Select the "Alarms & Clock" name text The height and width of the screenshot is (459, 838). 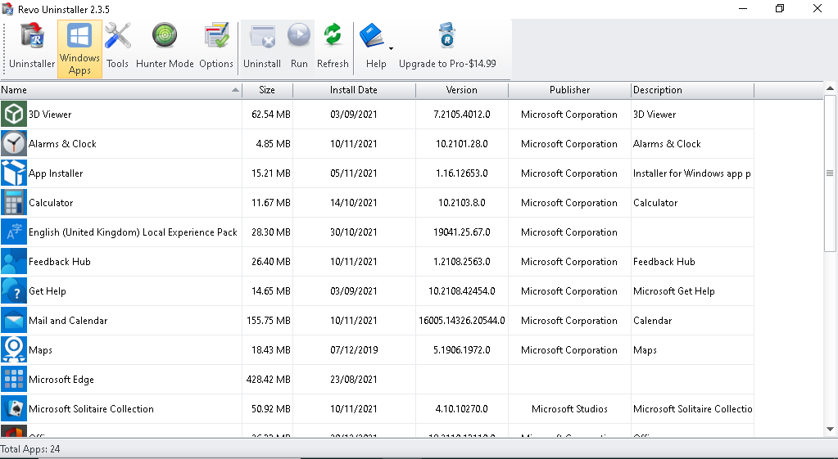62,143
